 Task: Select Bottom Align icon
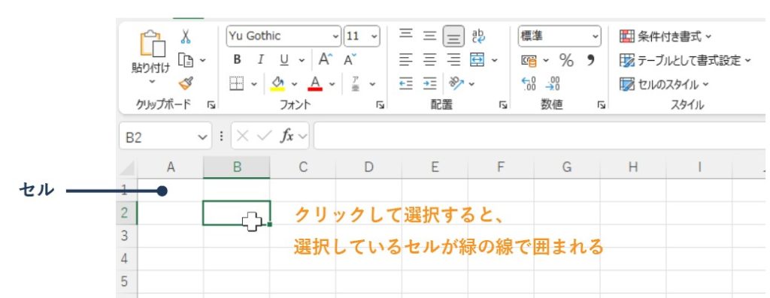pyautogui.click(x=453, y=36)
